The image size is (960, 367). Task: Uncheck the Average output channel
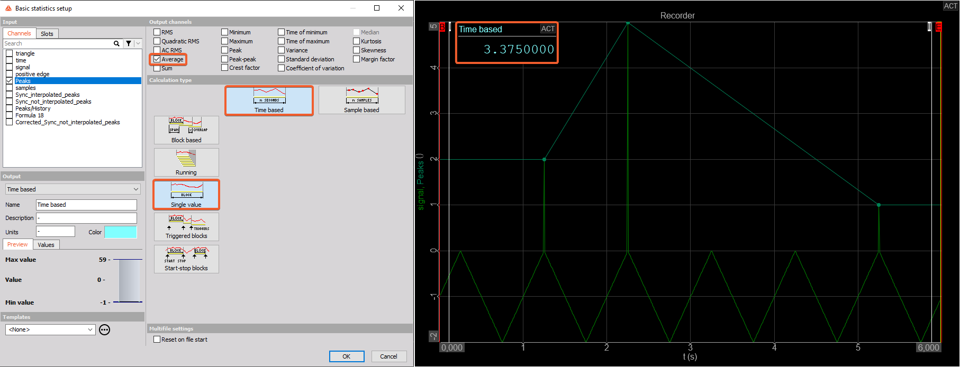[157, 59]
